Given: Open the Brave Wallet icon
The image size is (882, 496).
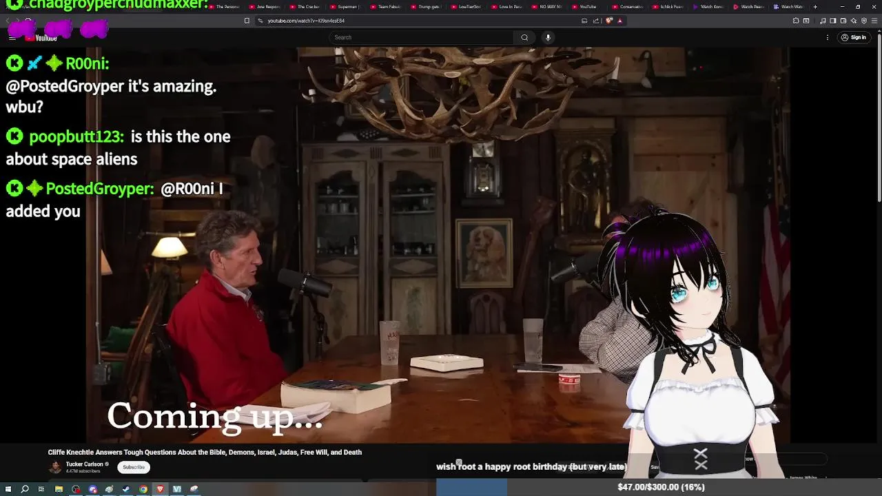Looking at the screenshot, I should [x=843, y=21].
